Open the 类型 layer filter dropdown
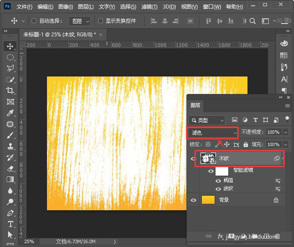The height and width of the screenshot is (247, 294). pyautogui.click(x=207, y=121)
